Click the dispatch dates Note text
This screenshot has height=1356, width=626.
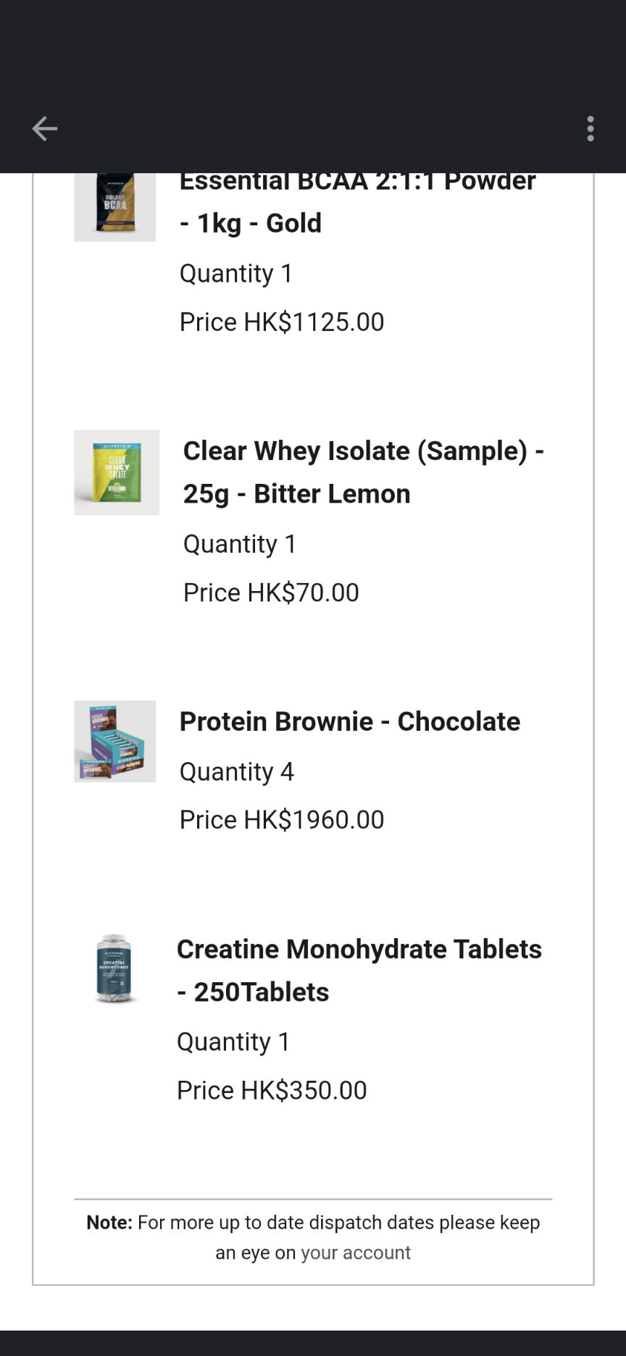pyautogui.click(x=313, y=1238)
